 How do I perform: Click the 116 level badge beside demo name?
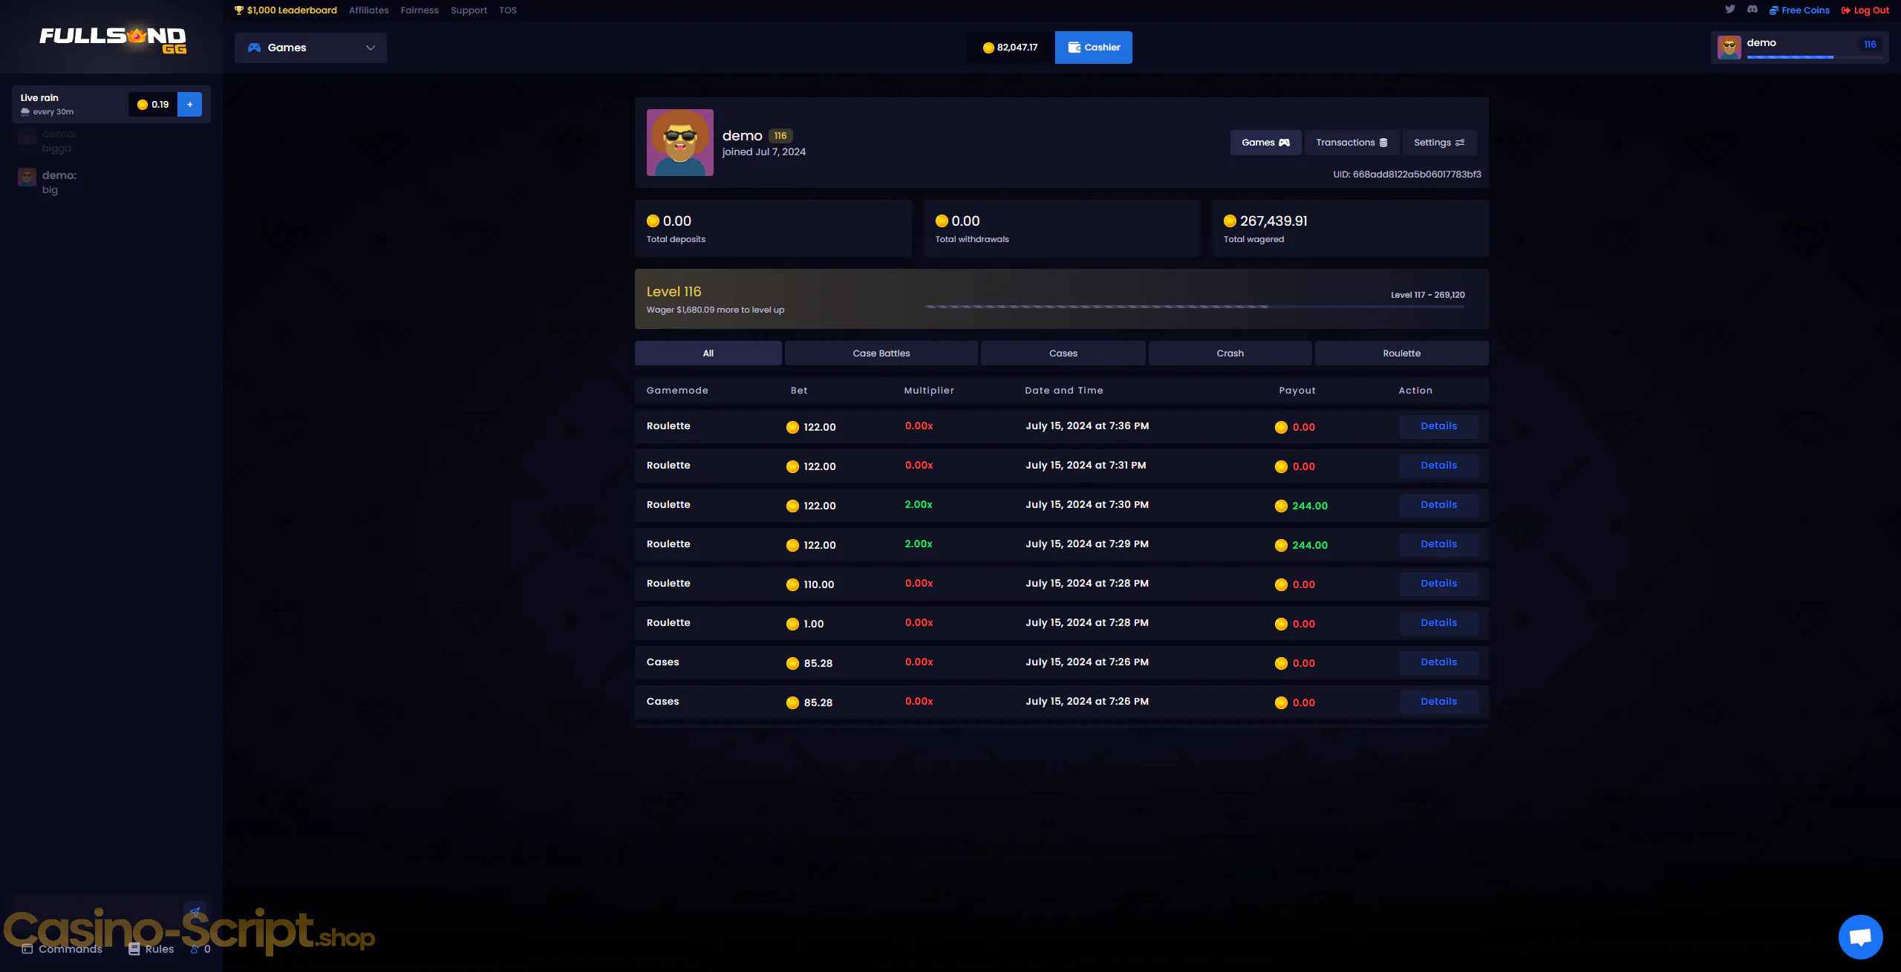click(x=780, y=136)
